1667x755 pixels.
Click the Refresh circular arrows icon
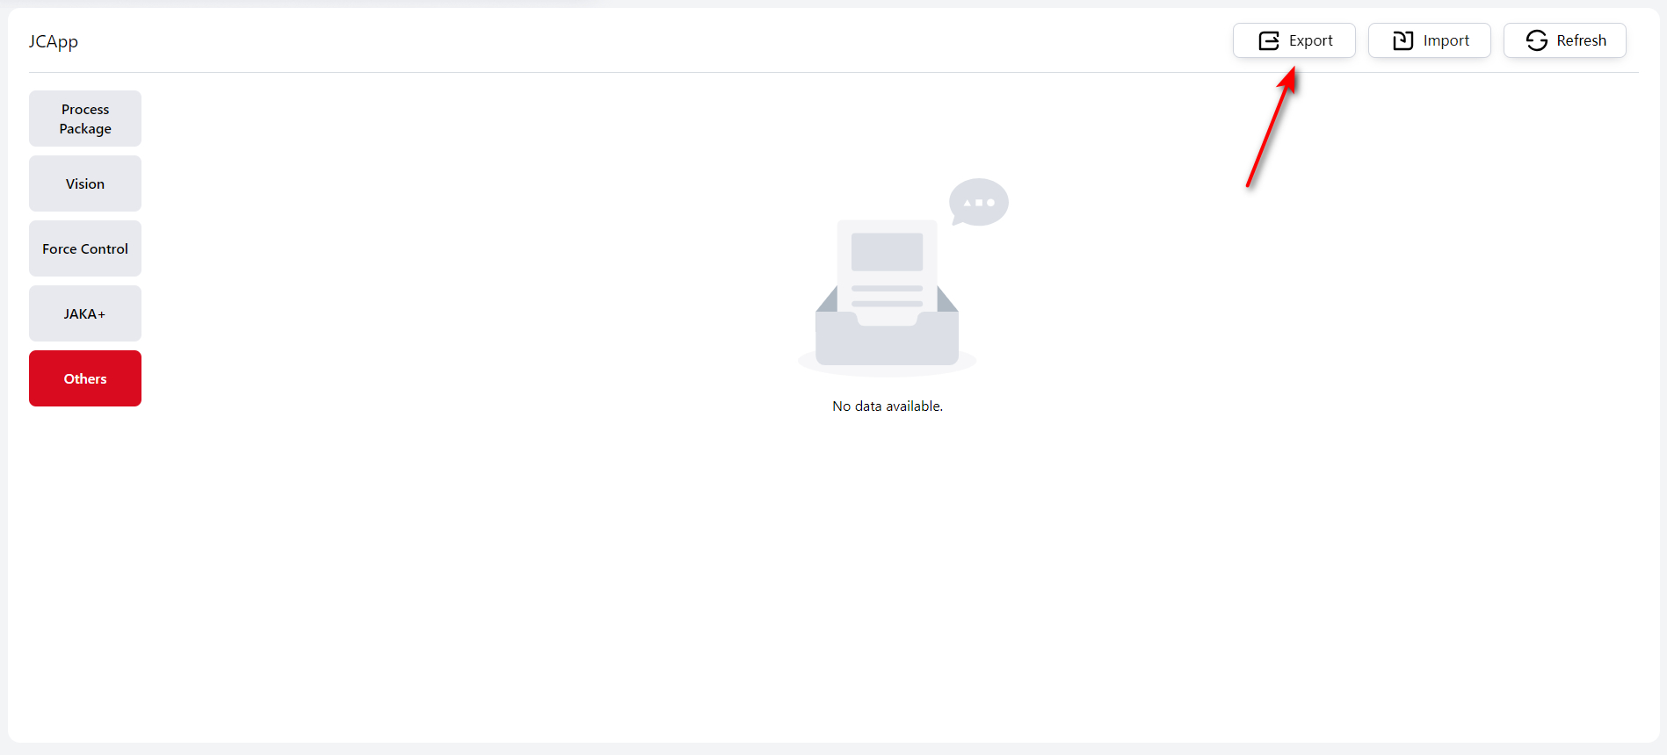pyautogui.click(x=1536, y=41)
